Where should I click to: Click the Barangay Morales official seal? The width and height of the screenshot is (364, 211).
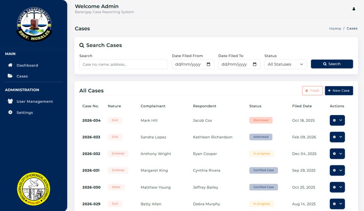click(34, 189)
